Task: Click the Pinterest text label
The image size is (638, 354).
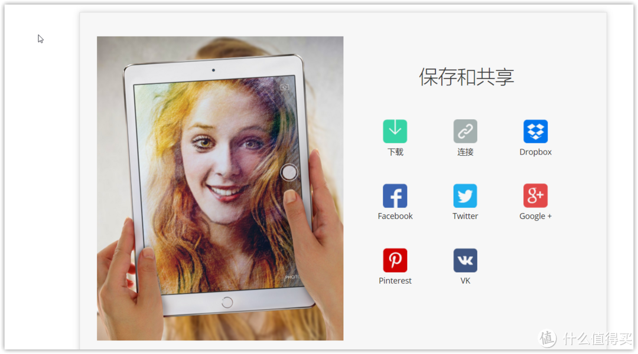Action: point(395,281)
